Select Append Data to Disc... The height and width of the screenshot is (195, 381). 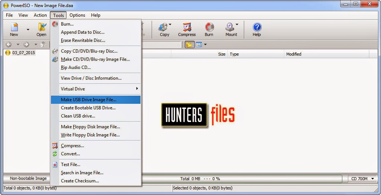96,32
